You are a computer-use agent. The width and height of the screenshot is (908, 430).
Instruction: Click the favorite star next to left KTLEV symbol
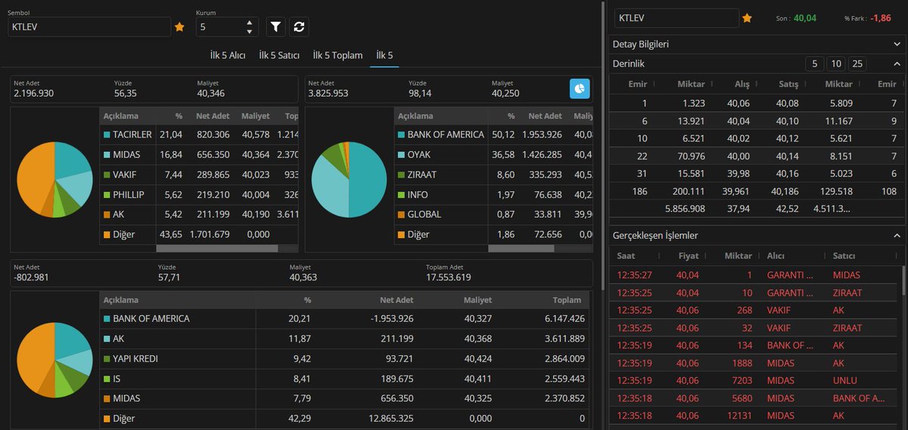[x=179, y=26]
